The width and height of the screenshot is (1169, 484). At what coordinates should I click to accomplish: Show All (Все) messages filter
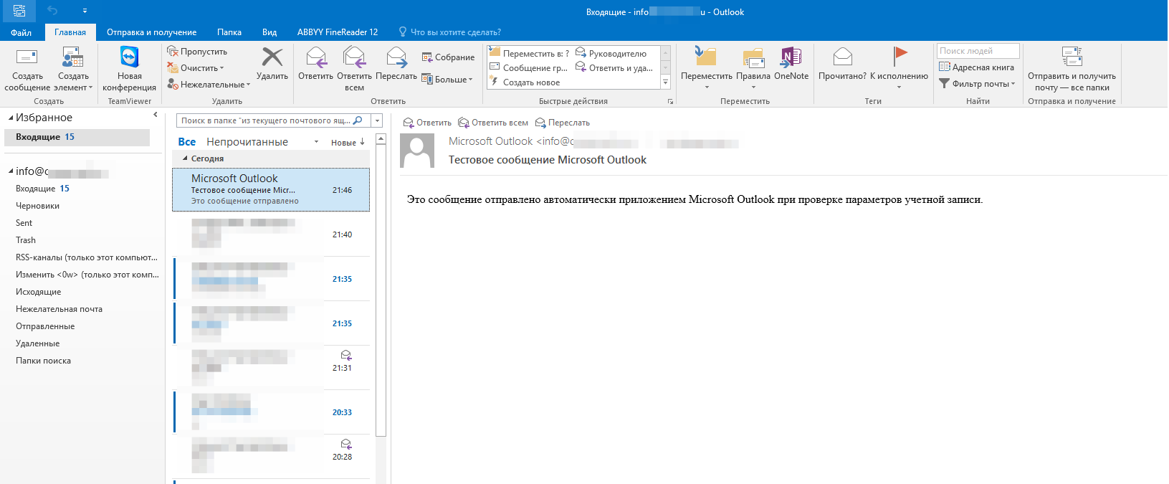[x=186, y=142]
